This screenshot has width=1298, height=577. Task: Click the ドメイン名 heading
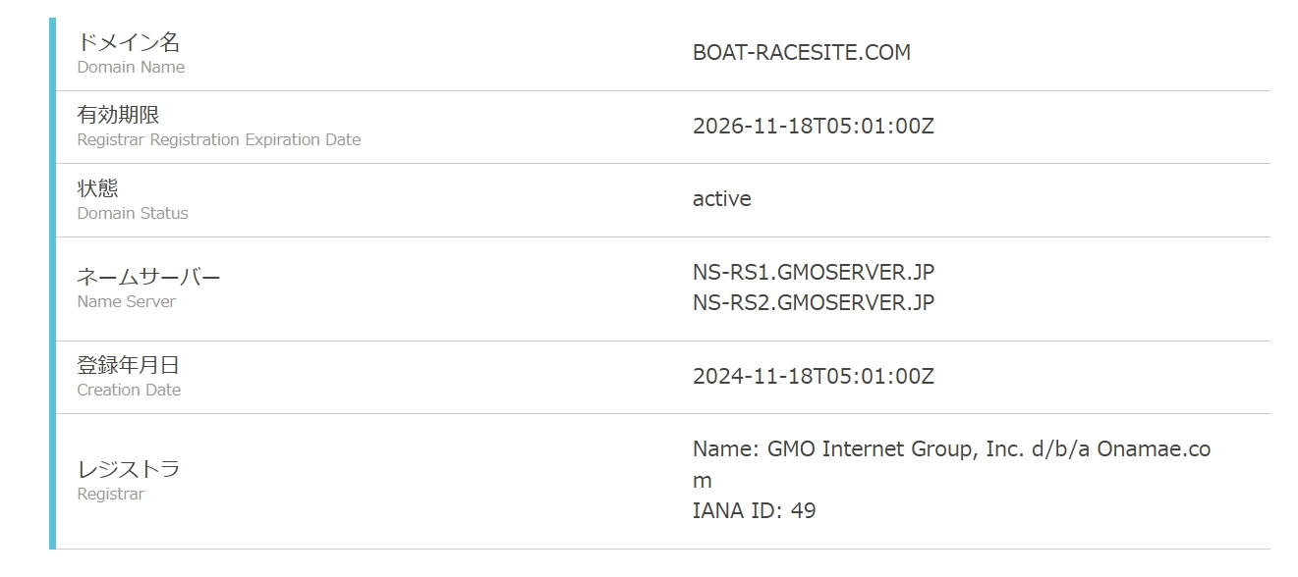pos(129,42)
